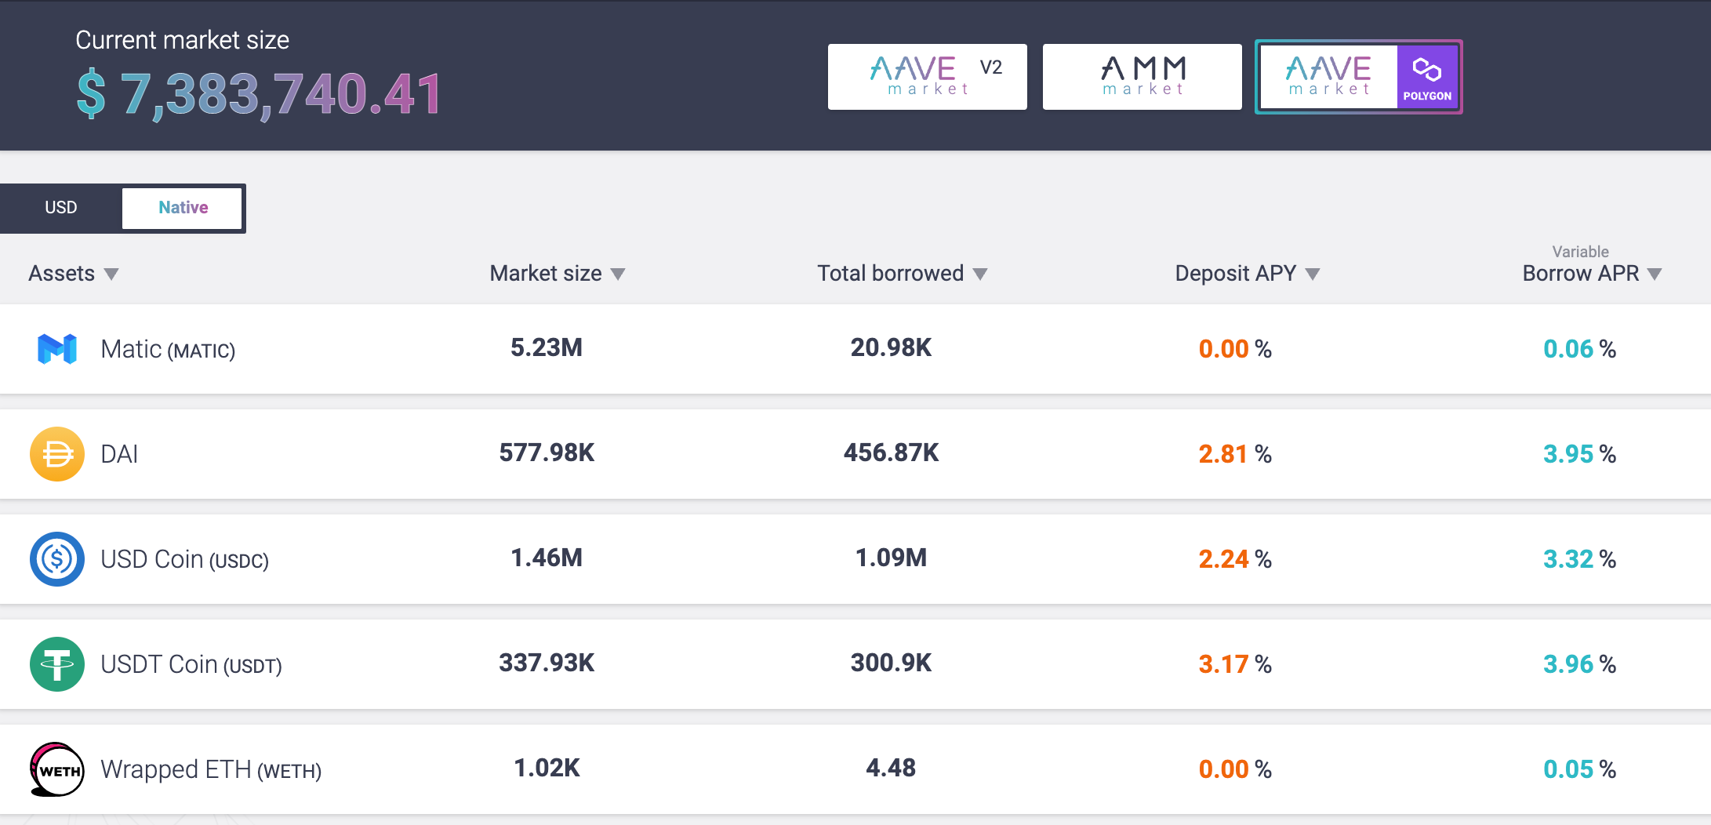
Task: Switch to USD currency display
Action: tap(61, 208)
